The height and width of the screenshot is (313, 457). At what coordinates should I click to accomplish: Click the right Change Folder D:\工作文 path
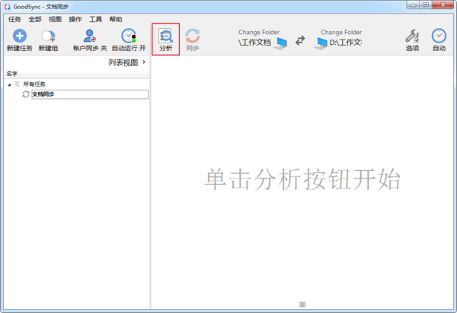[345, 43]
